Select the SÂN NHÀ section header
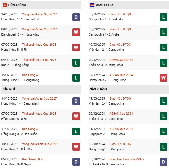The height and width of the screenshot is (168, 169). pos(10,89)
